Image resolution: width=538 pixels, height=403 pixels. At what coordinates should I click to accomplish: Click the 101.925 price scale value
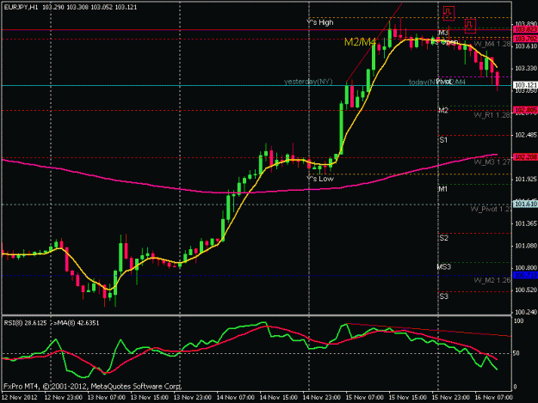526,179
